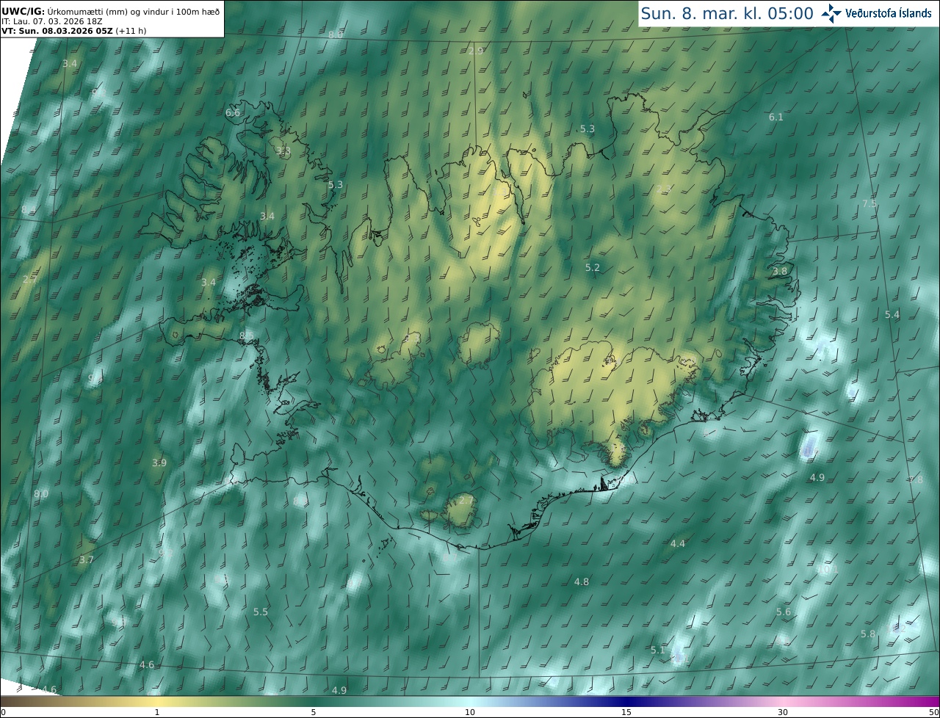Click the map value '3.7'
The image size is (940, 718).
[x=87, y=559]
